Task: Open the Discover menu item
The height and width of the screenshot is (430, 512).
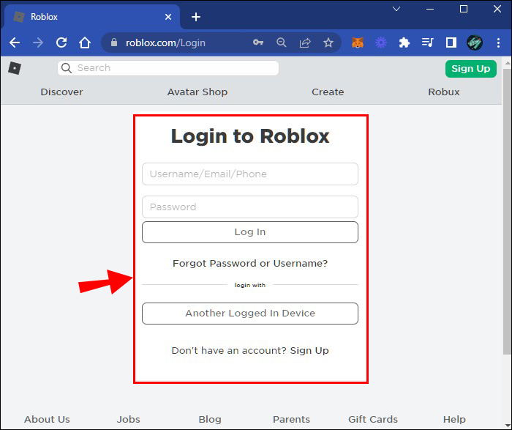Action: [x=61, y=92]
